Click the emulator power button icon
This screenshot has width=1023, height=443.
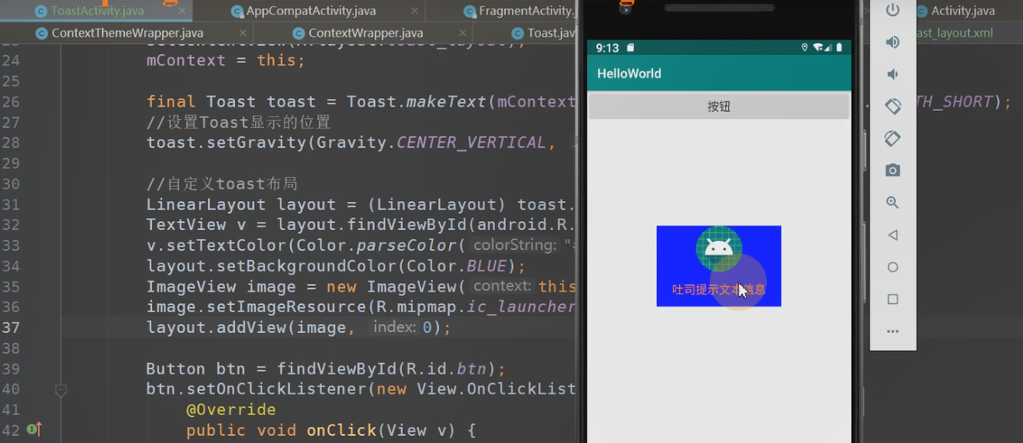(893, 10)
